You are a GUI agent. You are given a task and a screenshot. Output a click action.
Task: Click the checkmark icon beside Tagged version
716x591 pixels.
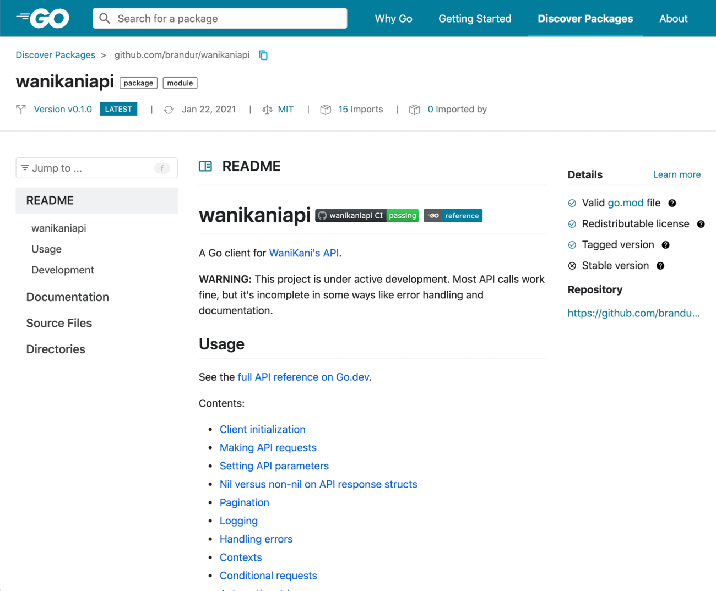tap(571, 244)
